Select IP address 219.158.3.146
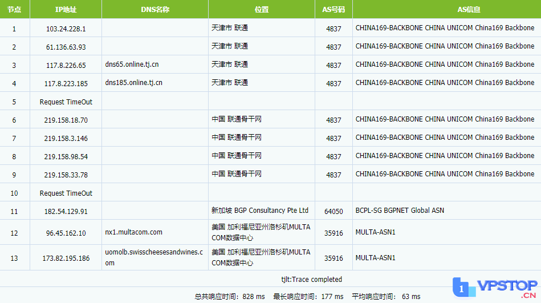Screen dimensions: 541x303 (66, 139)
